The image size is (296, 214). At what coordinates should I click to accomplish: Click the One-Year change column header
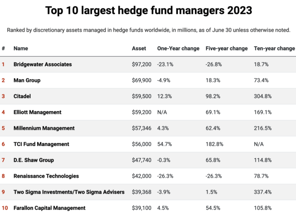coord(178,48)
